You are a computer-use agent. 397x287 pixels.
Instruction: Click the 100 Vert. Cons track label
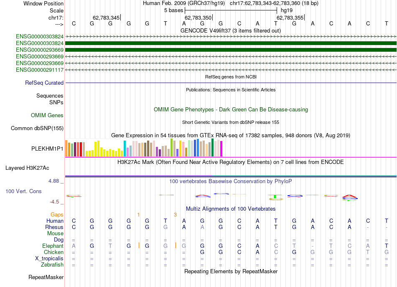click(23, 191)
